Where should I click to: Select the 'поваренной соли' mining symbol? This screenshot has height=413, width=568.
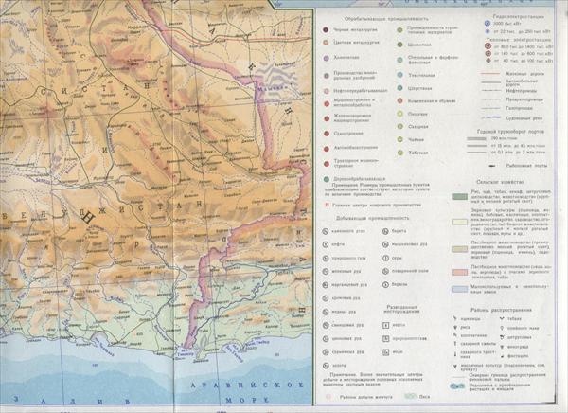tap(385, 271)
